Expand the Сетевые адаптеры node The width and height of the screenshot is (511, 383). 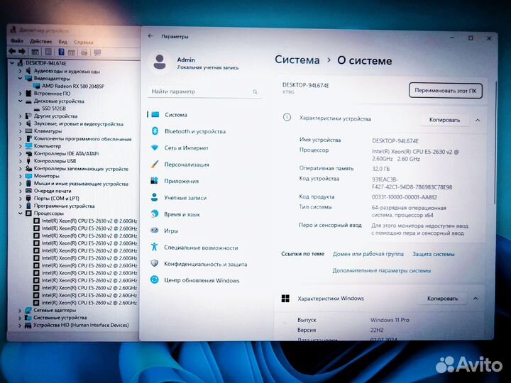coord(20,311)
